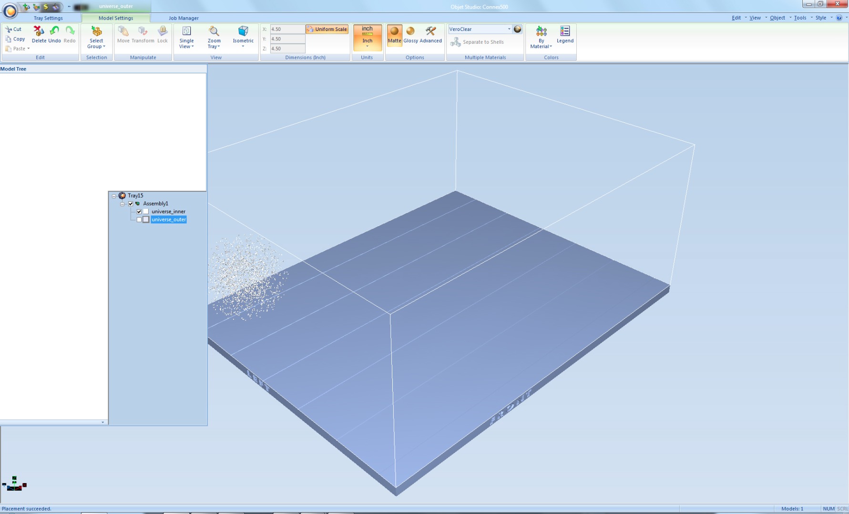The height and width of the screenshot is (514, 849).
Task: Click the Tray15 tray icon in tree
Action: coord(122,196)
